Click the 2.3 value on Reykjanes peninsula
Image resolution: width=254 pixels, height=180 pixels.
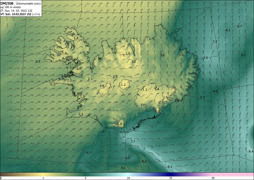coord(81,114)
